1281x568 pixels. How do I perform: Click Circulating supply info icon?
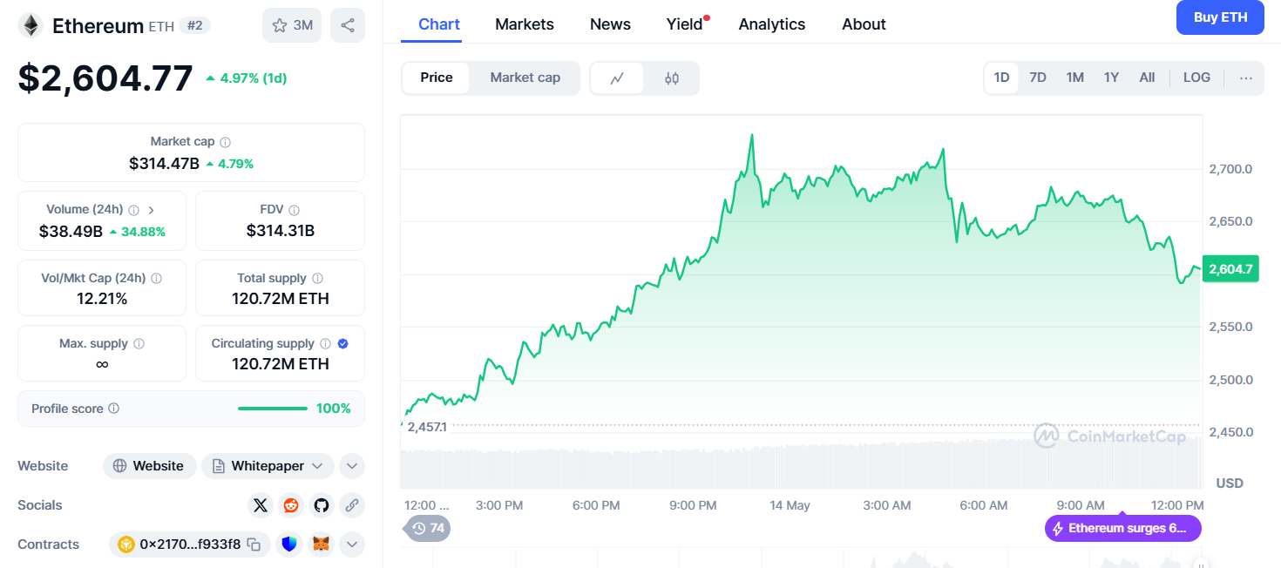tap(325, 344)
